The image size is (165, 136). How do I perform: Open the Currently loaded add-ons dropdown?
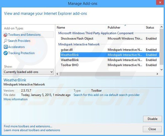(x=28, y=72)
